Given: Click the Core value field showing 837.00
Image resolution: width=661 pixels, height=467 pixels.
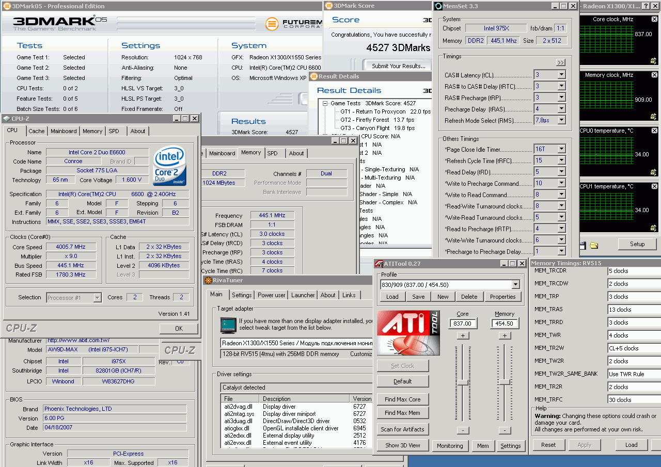Looking at the screenshot, I should click(463, 324).
